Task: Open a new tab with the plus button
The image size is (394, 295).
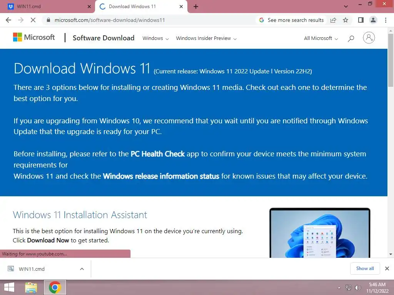Action: (196, 7)
